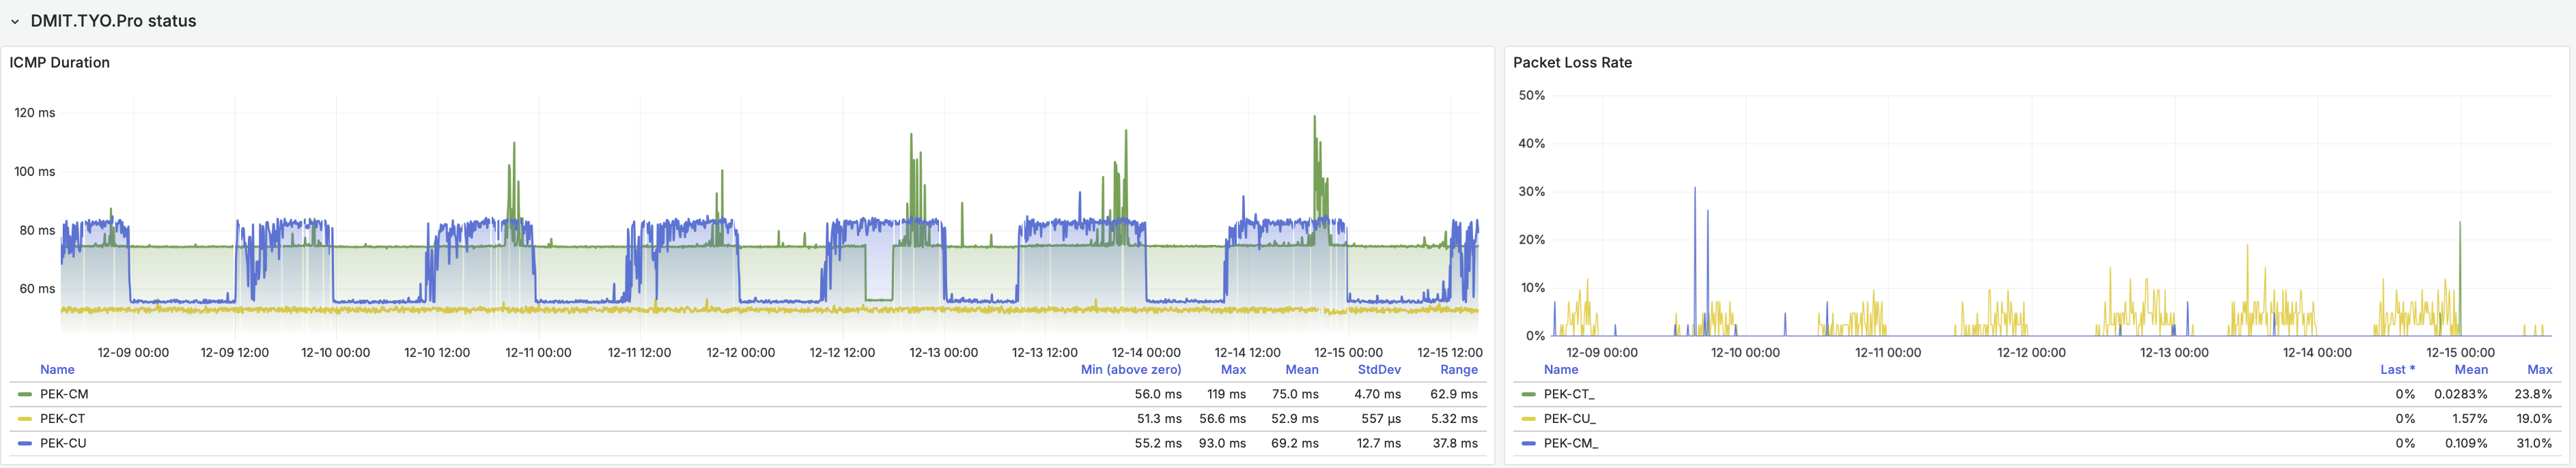Click the yellow PEK-CU_ legend color icon
This screenshot has width=2576, height=468.
[1528, 419]
